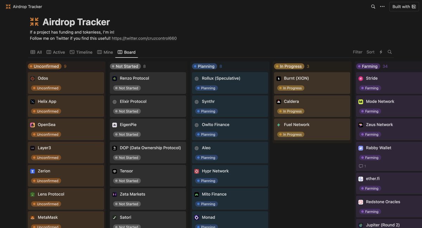Click the database search magnifier icon
Viewport: 422px width, 228px height.
coord(390,52)
